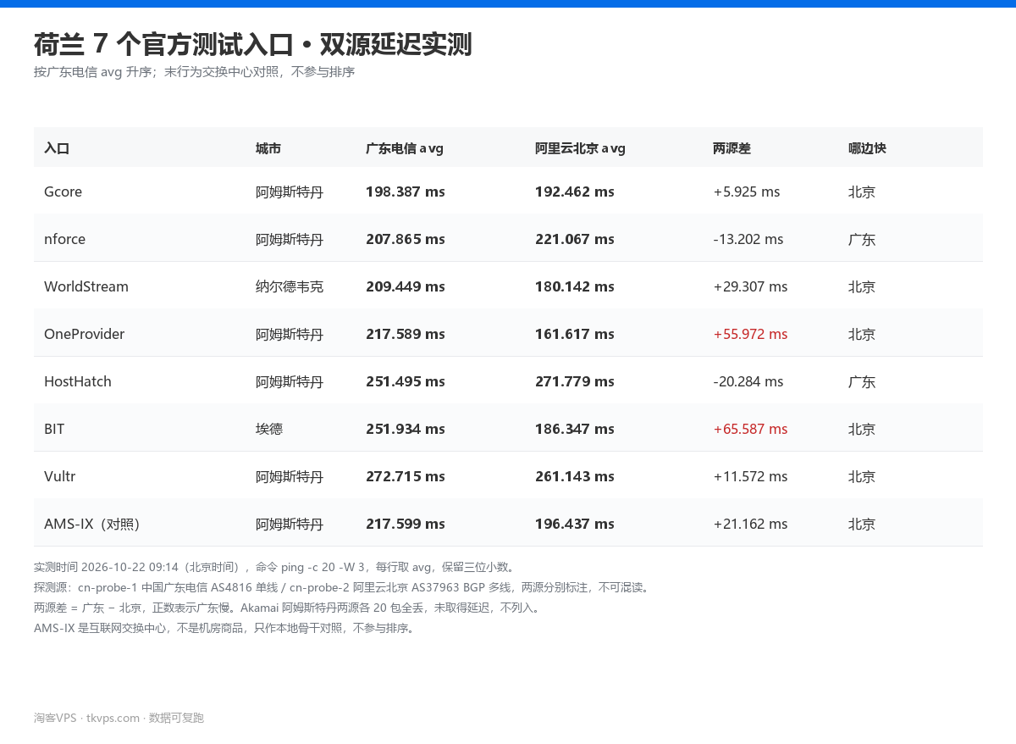Click the 两源差 column header
1016x744 pixels.
click(x=732, y=148)
